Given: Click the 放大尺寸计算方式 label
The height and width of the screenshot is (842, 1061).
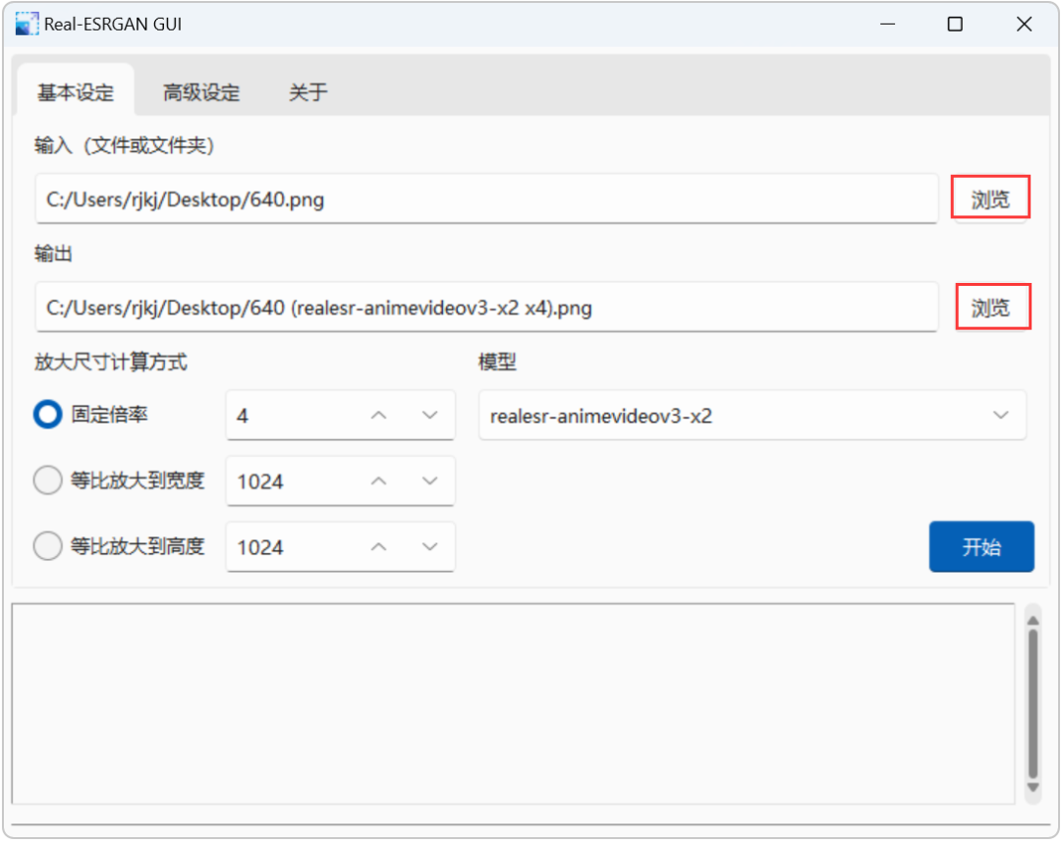Looking at the screenshot, I should [x=111, y=362].
